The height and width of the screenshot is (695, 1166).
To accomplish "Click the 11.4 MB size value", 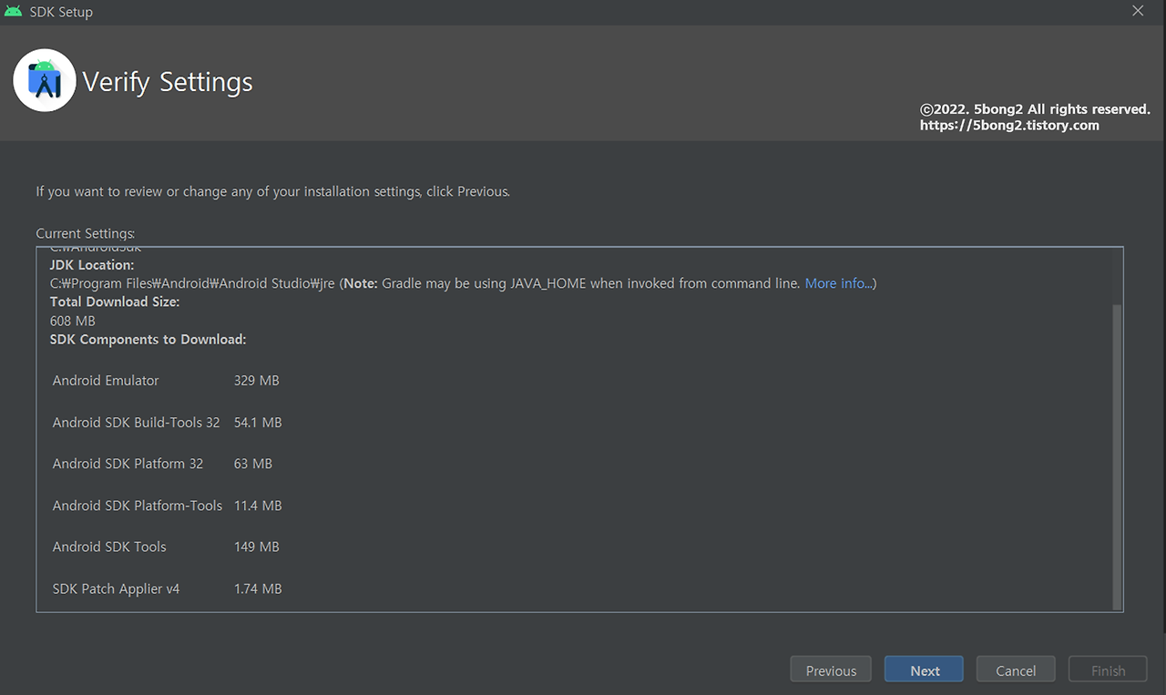I will pyautogui.click(x=258, y=506).
